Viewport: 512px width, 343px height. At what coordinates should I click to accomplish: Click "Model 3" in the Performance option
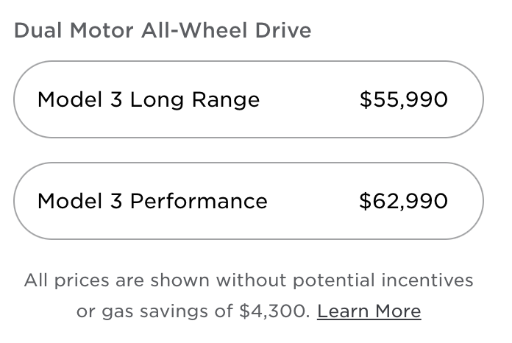click(x=79, y=201)
